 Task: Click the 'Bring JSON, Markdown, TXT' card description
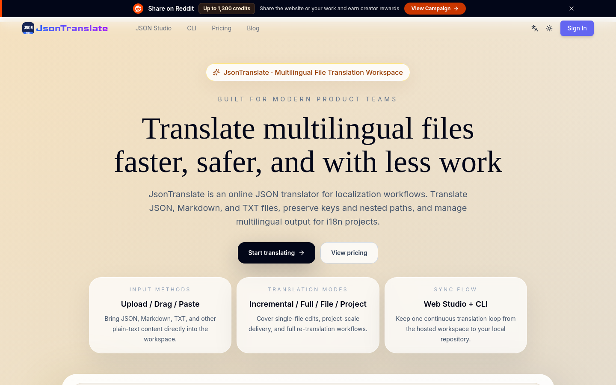click(160, 329)
